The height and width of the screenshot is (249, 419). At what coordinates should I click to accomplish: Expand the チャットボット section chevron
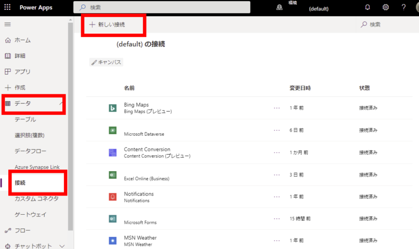coord(62,246)
